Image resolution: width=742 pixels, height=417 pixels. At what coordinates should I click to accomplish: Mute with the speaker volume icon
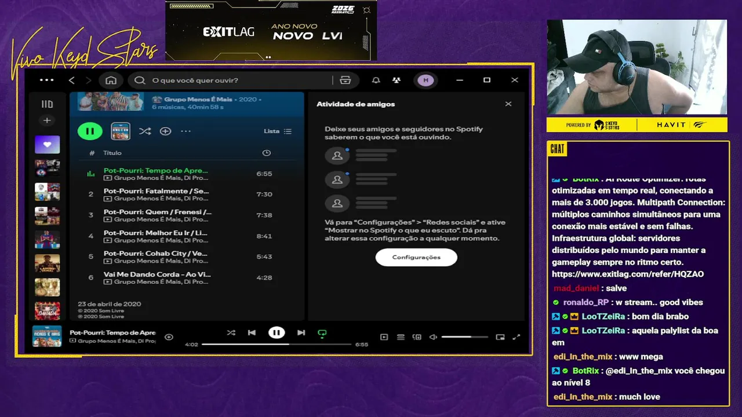433,337
